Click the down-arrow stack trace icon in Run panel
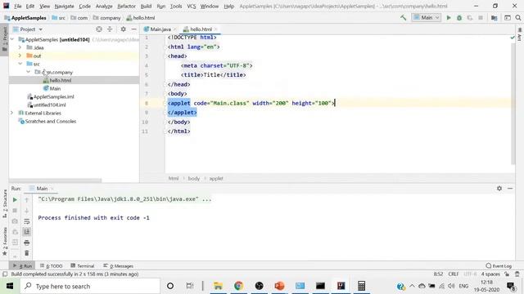The height and width of the screenshot is (294, 524). pyautogui.click(x=27, y=211)
